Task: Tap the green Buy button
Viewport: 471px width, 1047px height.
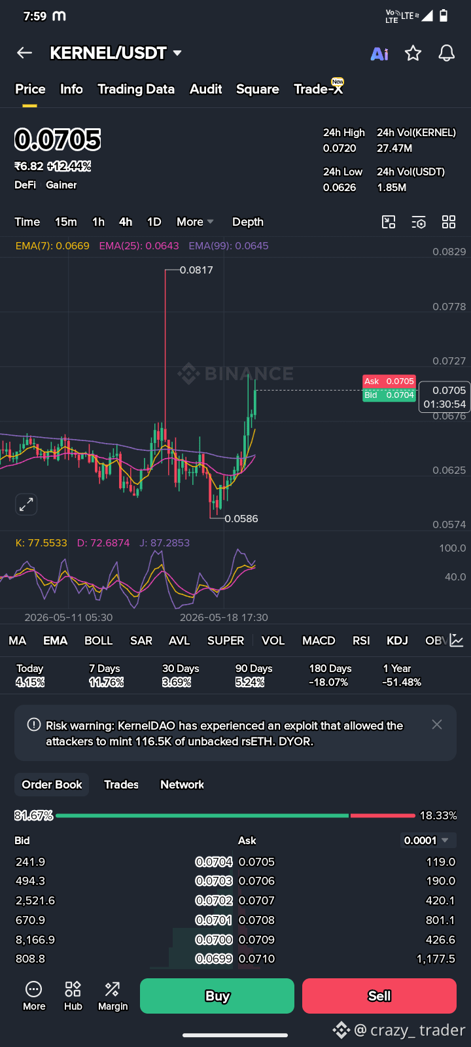Action: (217, 996)
